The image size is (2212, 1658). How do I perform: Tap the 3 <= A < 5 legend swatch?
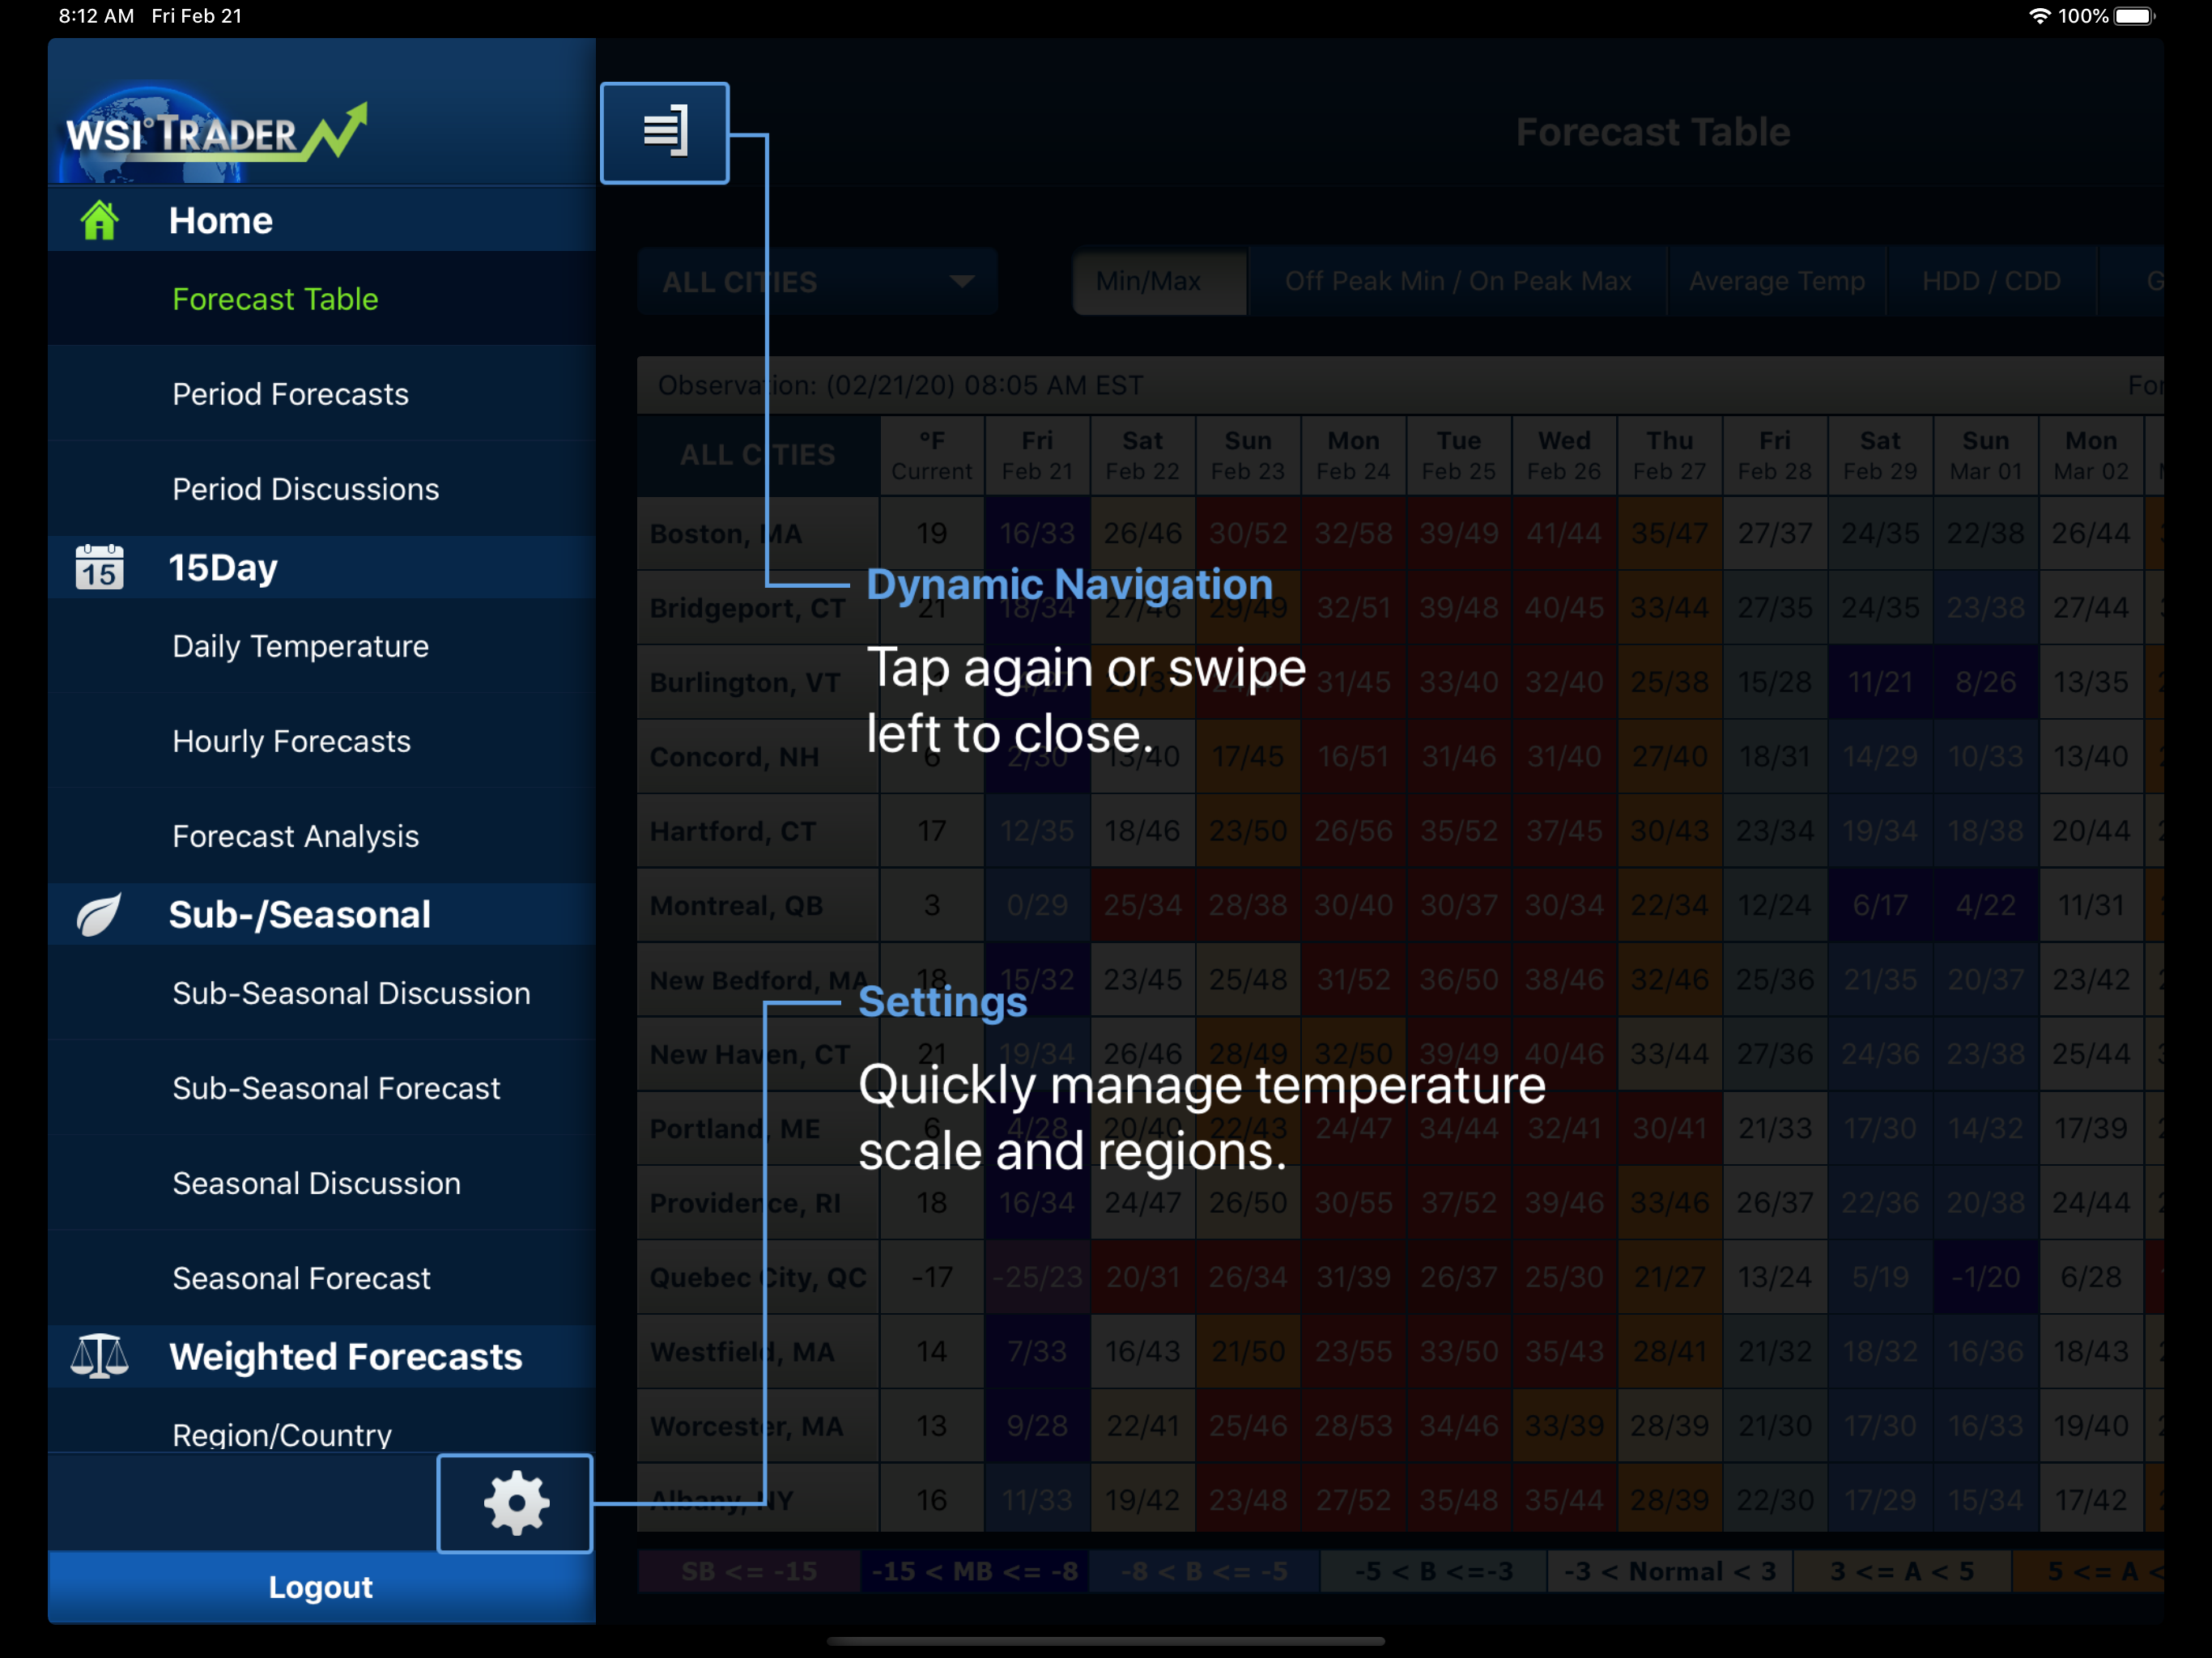(x=1902, y=1572)
